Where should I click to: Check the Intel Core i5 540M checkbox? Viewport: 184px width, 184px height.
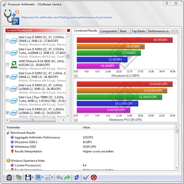7,41
